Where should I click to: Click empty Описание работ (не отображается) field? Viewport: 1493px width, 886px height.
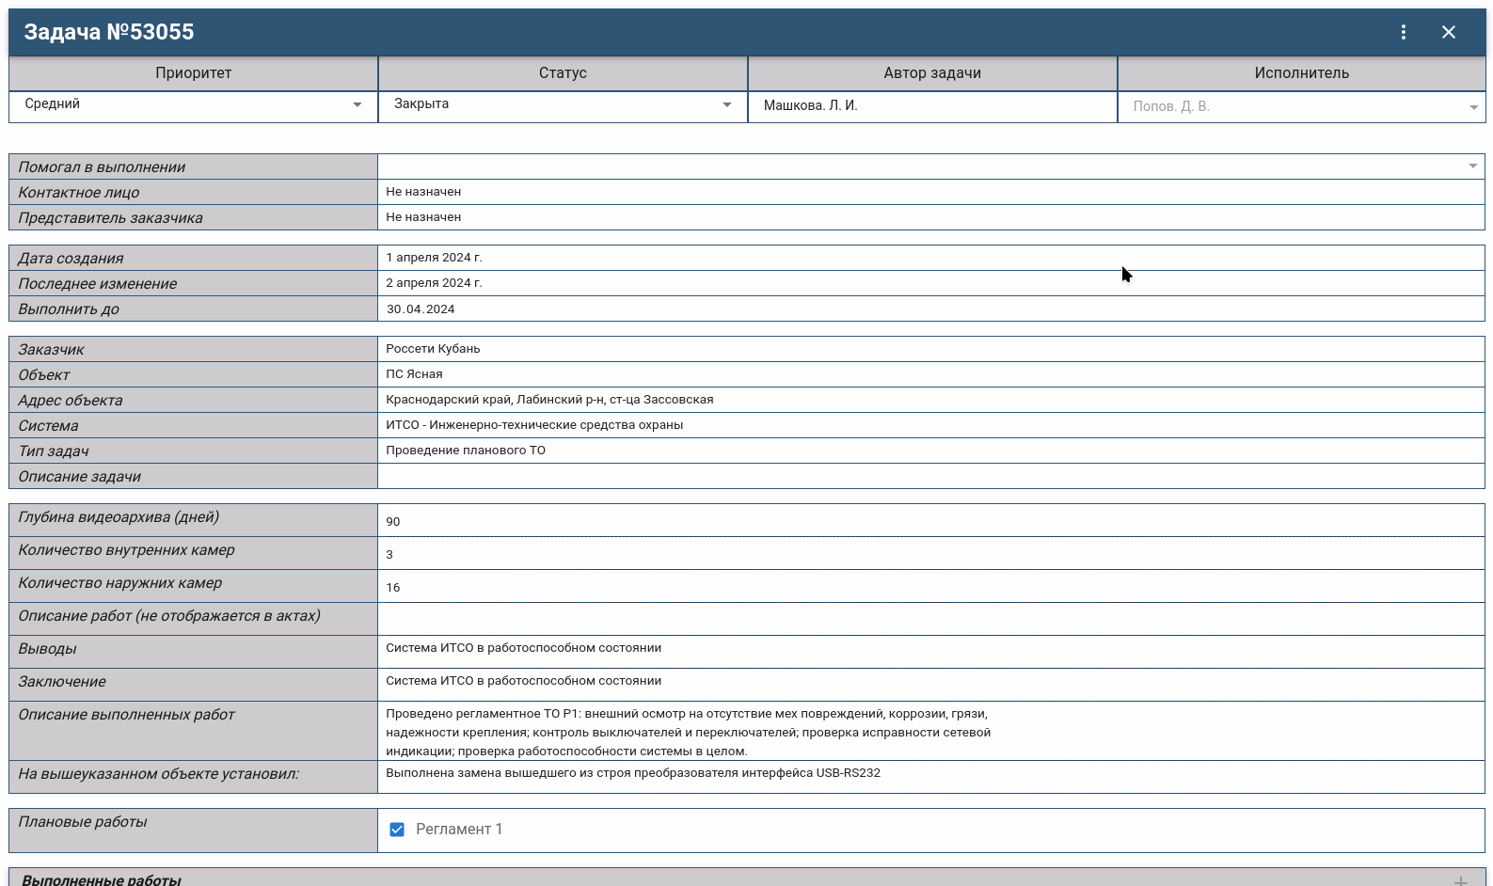click(930, 618)
